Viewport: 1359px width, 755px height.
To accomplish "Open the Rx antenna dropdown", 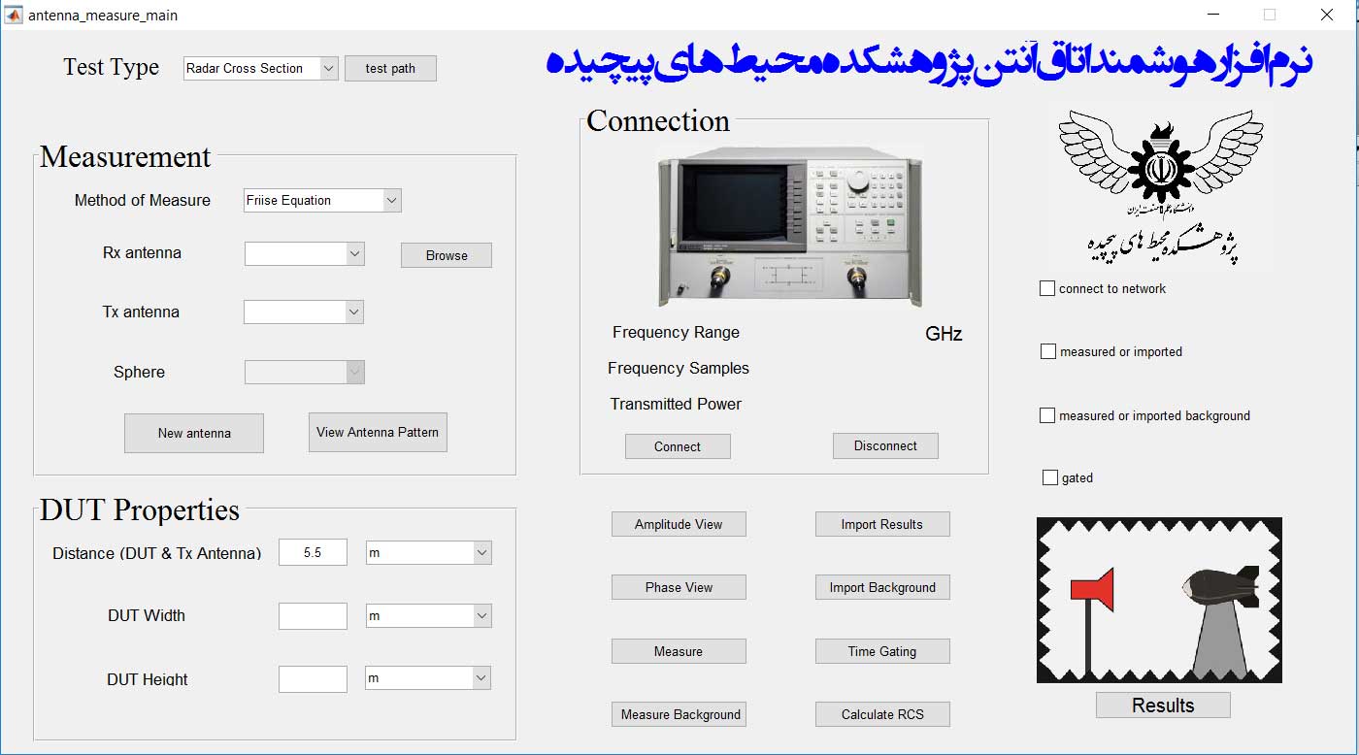I will pyautogui.click(x=304, y=253).
